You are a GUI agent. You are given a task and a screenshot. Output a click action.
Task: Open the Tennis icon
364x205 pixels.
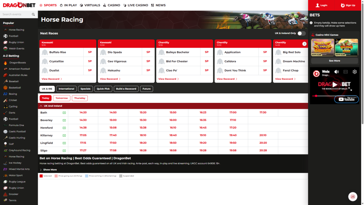click(5, 200)
